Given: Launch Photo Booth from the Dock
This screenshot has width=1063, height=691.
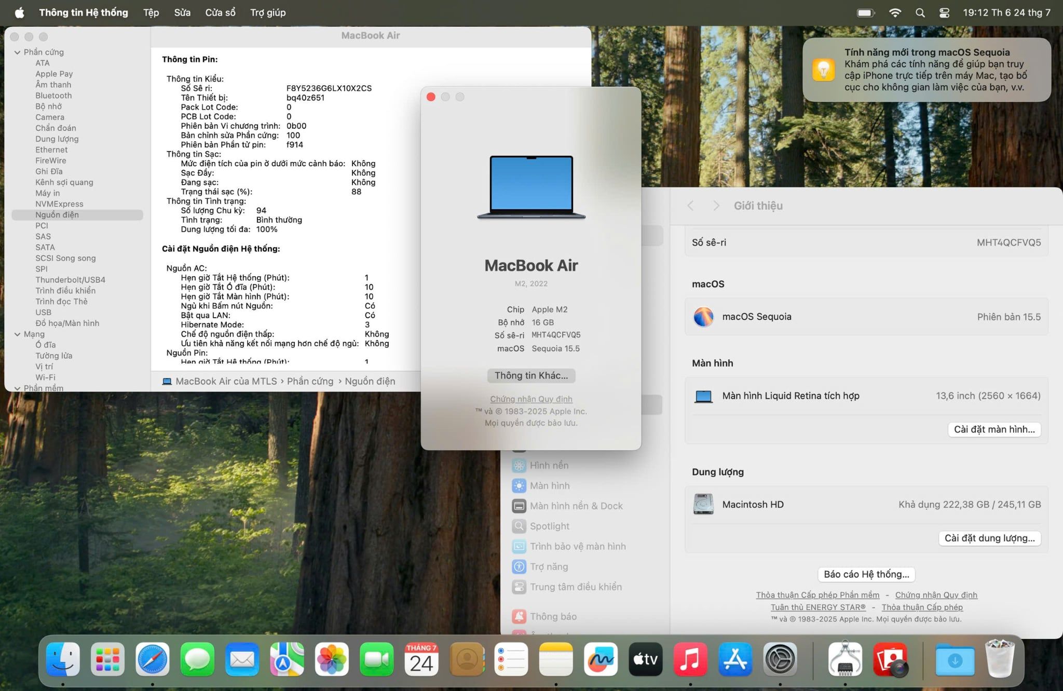Looking at the screenshot, I should [x=890, y=659].
